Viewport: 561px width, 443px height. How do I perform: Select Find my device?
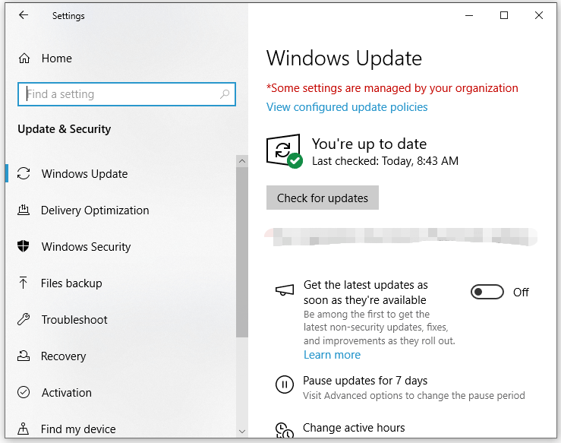click(x=78, y=429)
